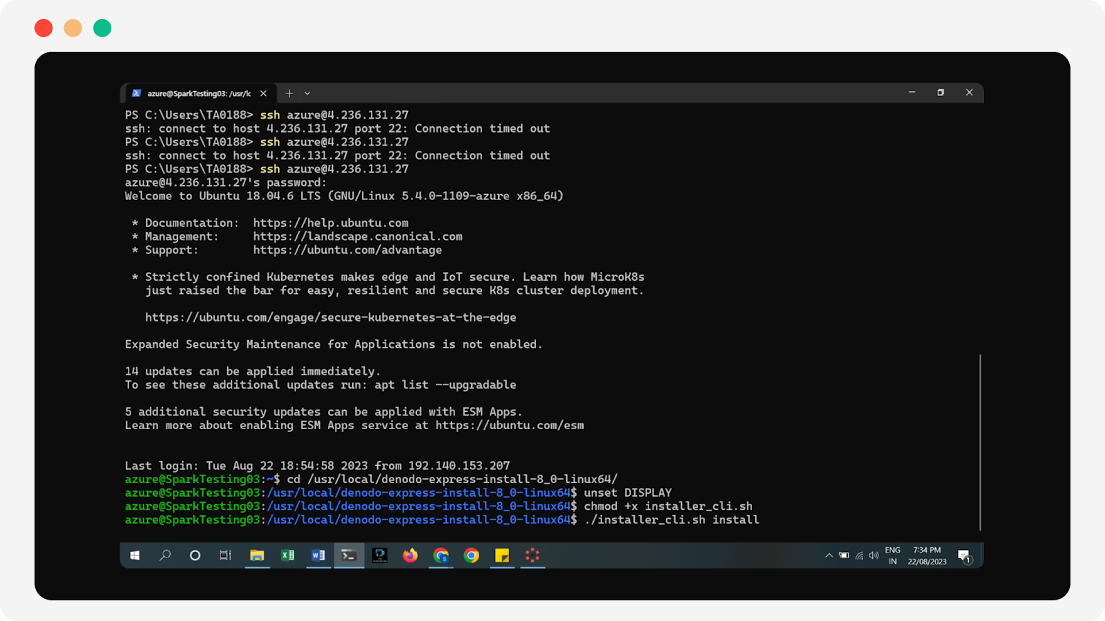Open new tab profile dropdown

pyautogui.click(x=307, y=93)
